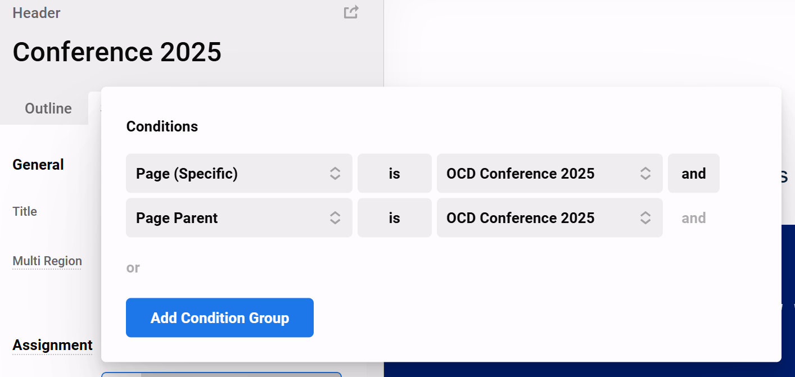Click "is" operator in Page (Specific) row
This screenshot has width=795, height=377.
pyautogui.click(x=394, y=174)
